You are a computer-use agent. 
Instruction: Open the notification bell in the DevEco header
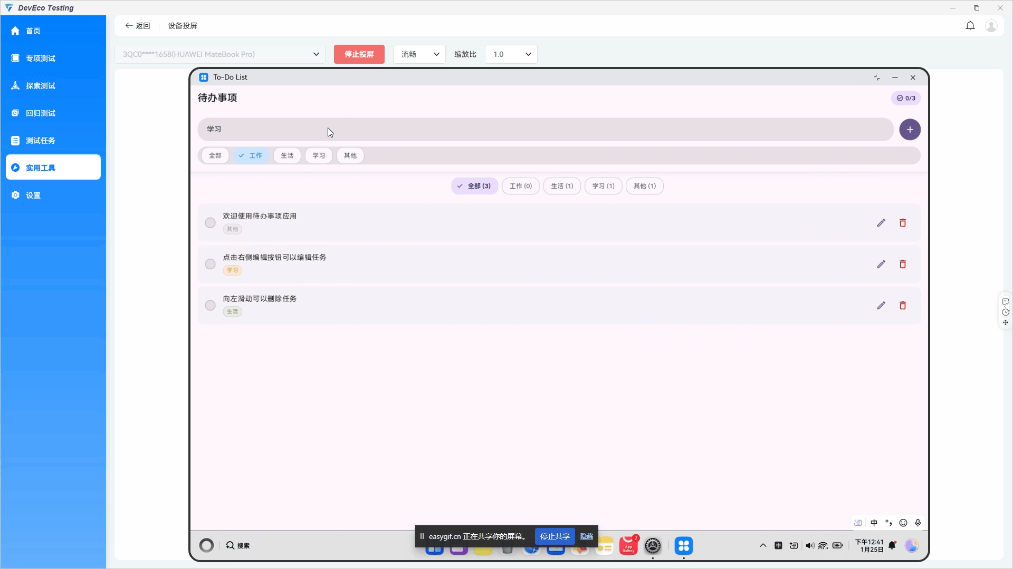coord(970,26)
